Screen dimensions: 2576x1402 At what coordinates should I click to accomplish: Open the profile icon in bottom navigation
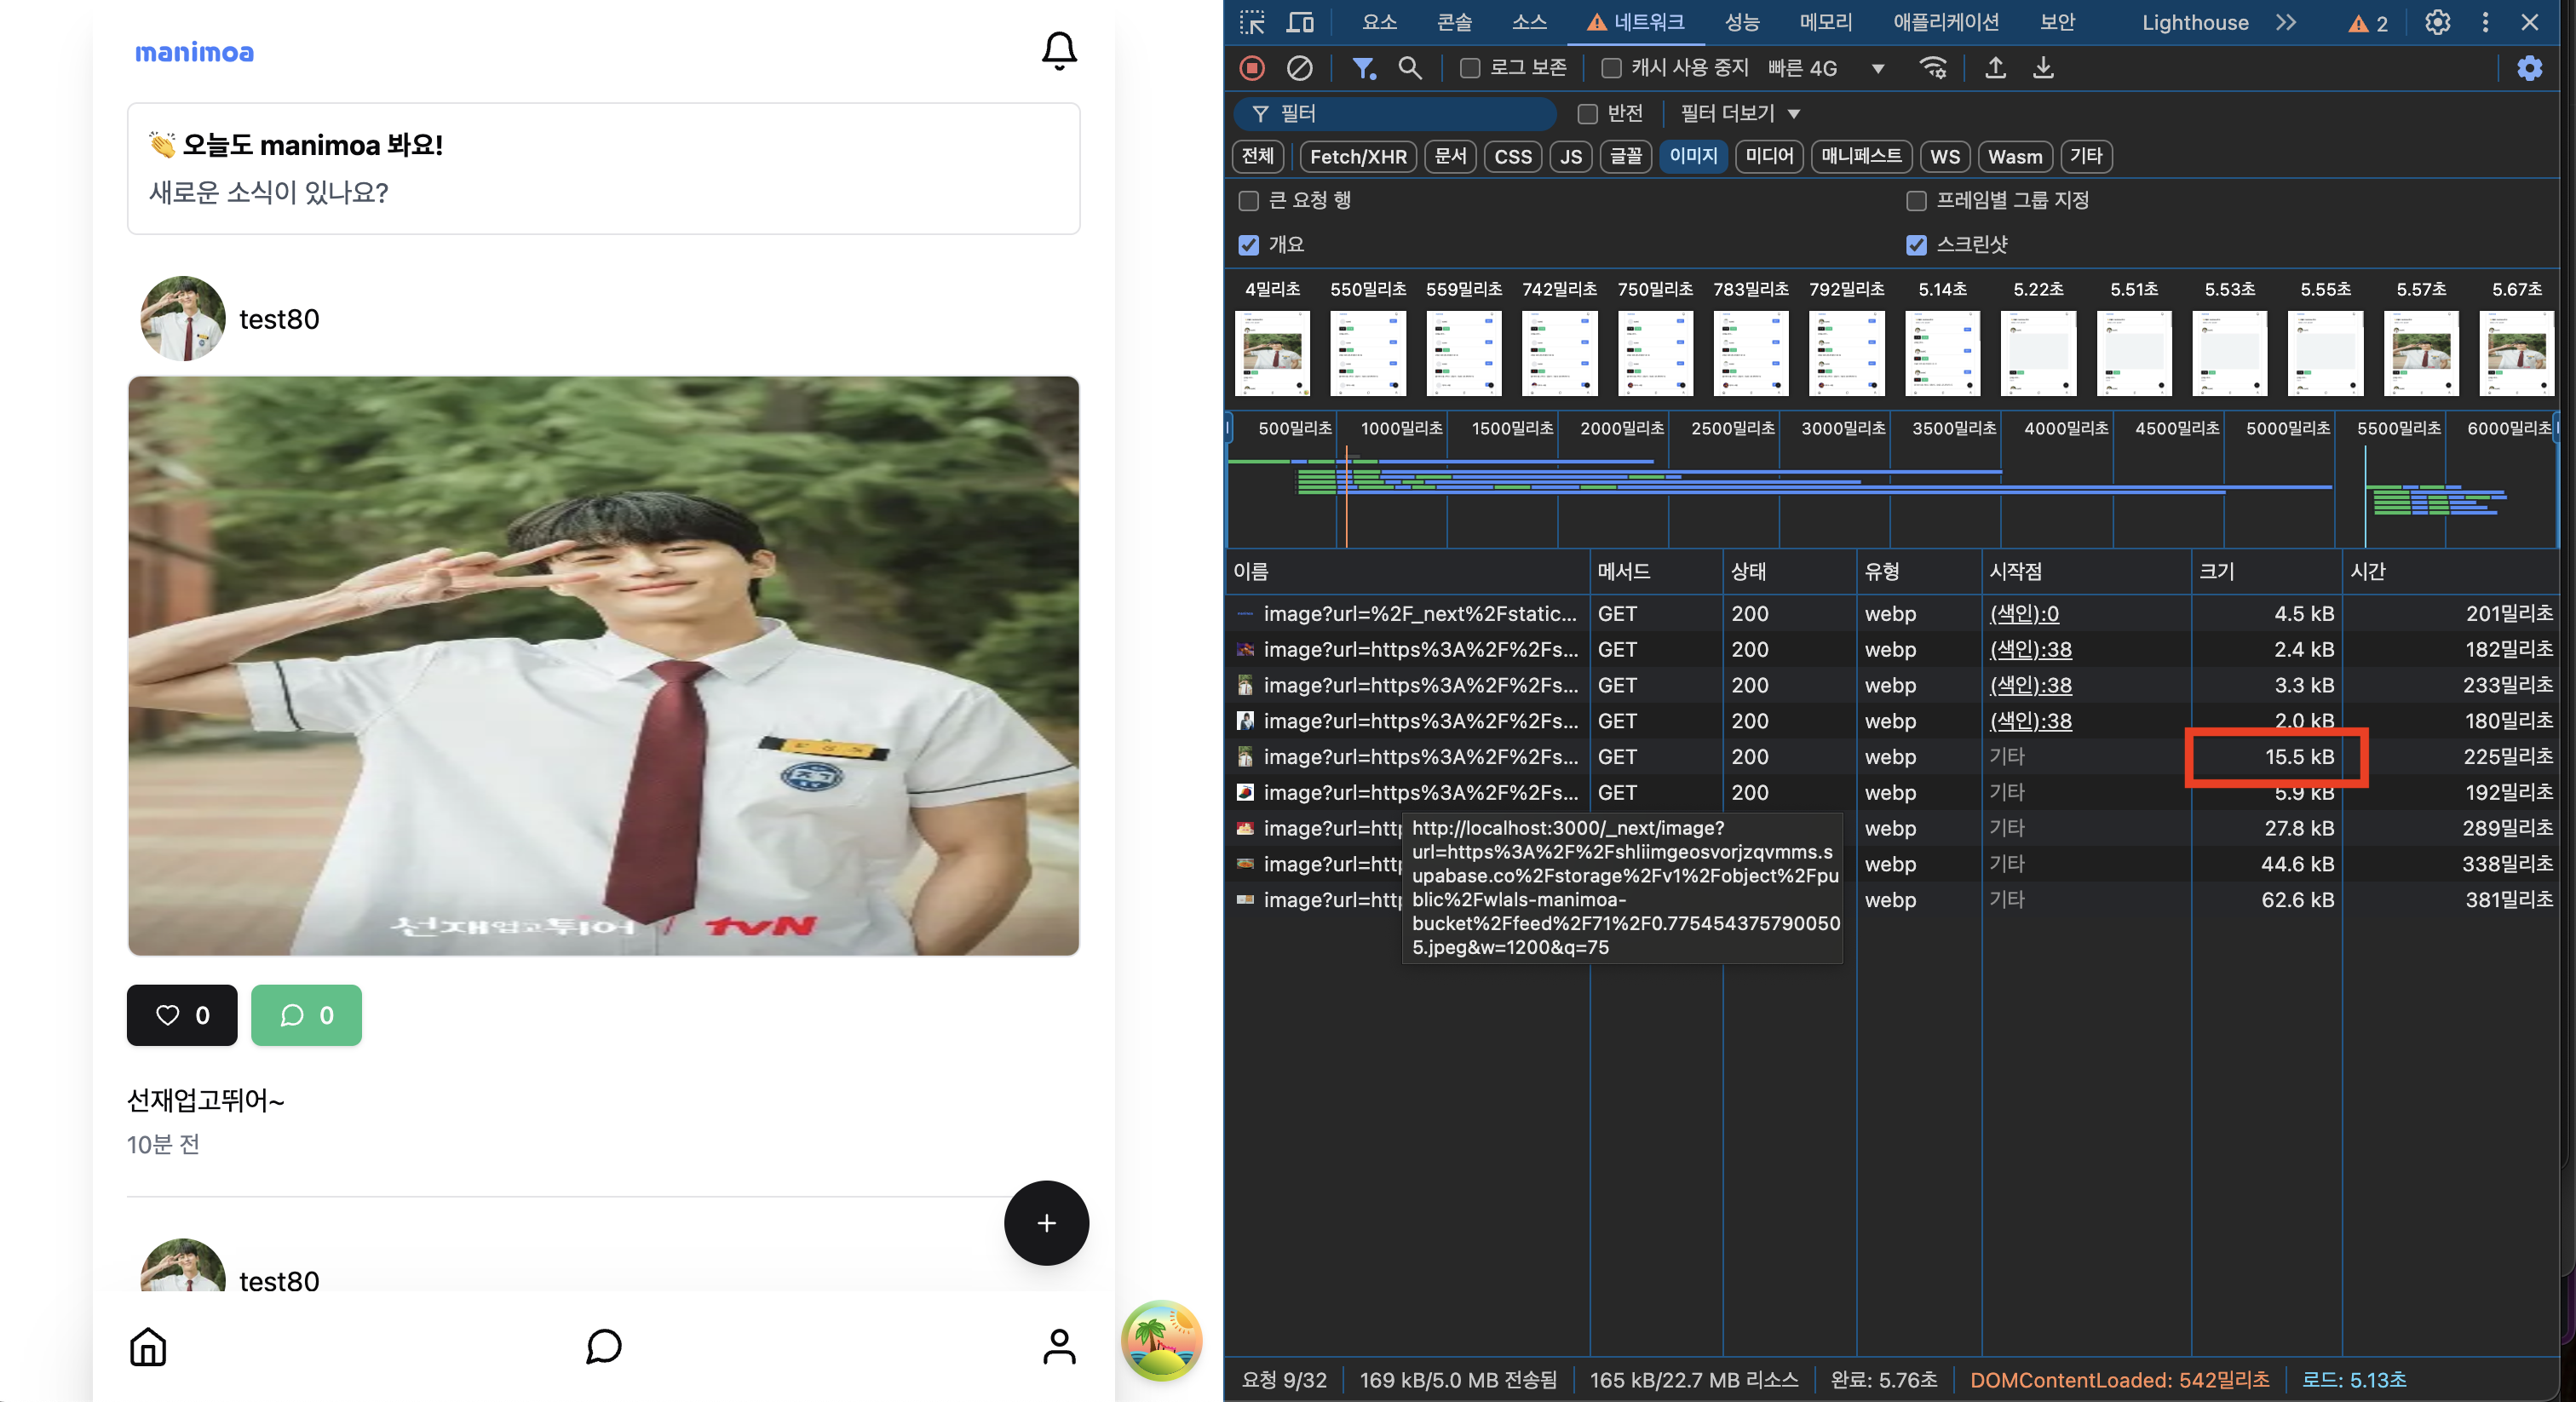pyautogui.click(x=1059, y=1346)
